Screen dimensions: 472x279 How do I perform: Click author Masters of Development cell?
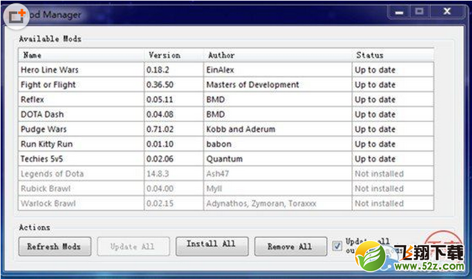click(278, 85)
